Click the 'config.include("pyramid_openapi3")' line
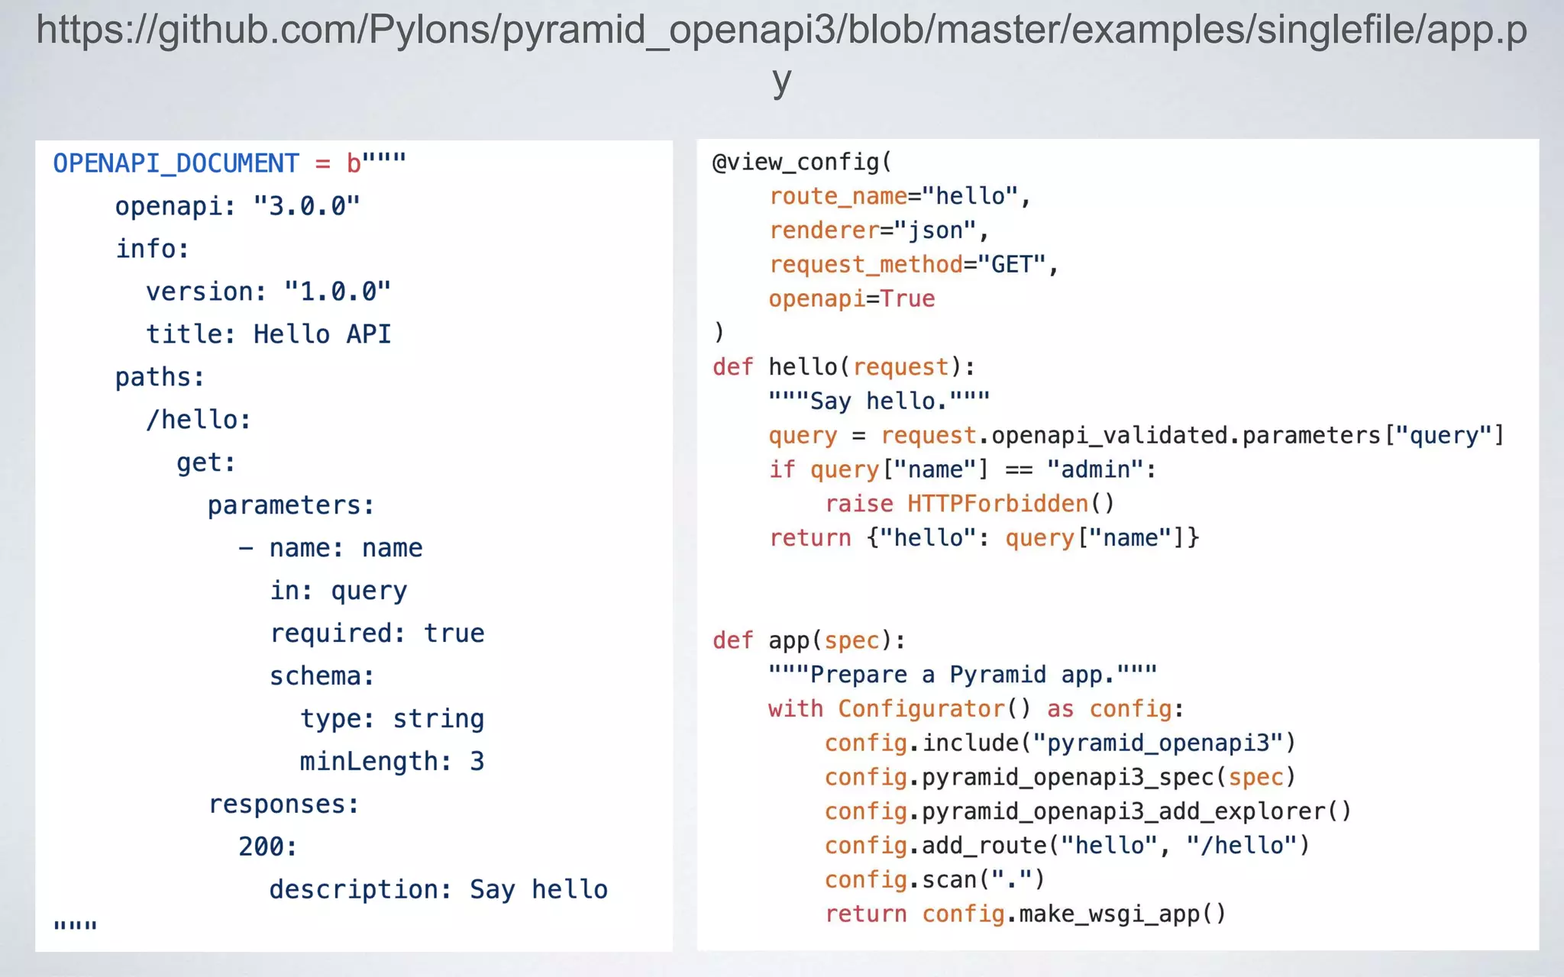The width and height of the screenshot is (1564, 977). pos(1060,743)
